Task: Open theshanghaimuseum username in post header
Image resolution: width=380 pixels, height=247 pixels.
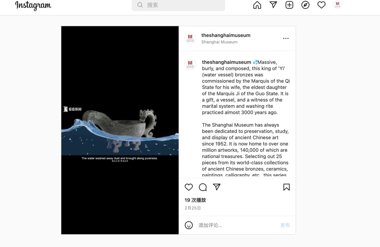Action: point(226,35)
